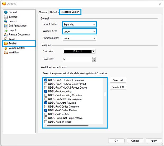The width and height of the screenshot is (164, 146).
Task: Click the Cancel button
Action: (135, 141)
